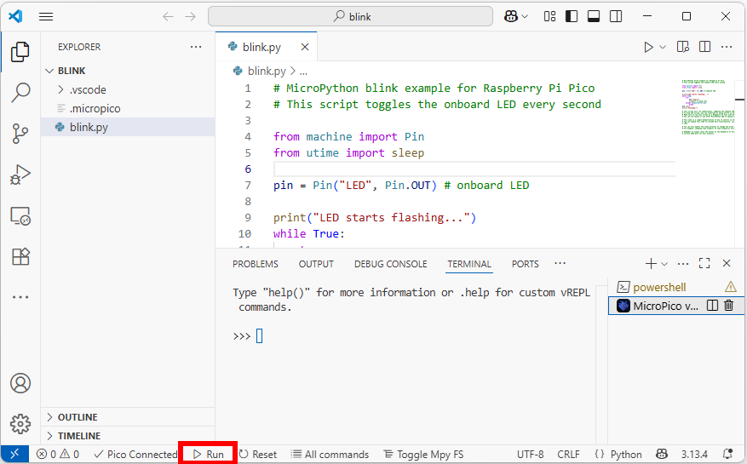Change file encoding UTF-8

[531, 455]
